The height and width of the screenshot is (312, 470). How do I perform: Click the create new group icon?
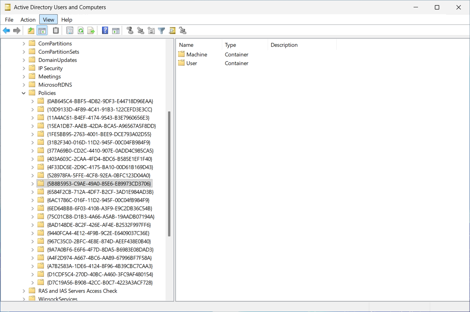click(x=141, y=31)
